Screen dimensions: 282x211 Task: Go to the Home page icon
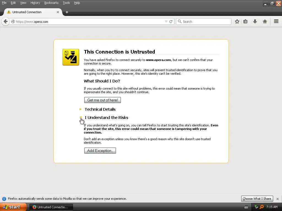pos(265,21)
